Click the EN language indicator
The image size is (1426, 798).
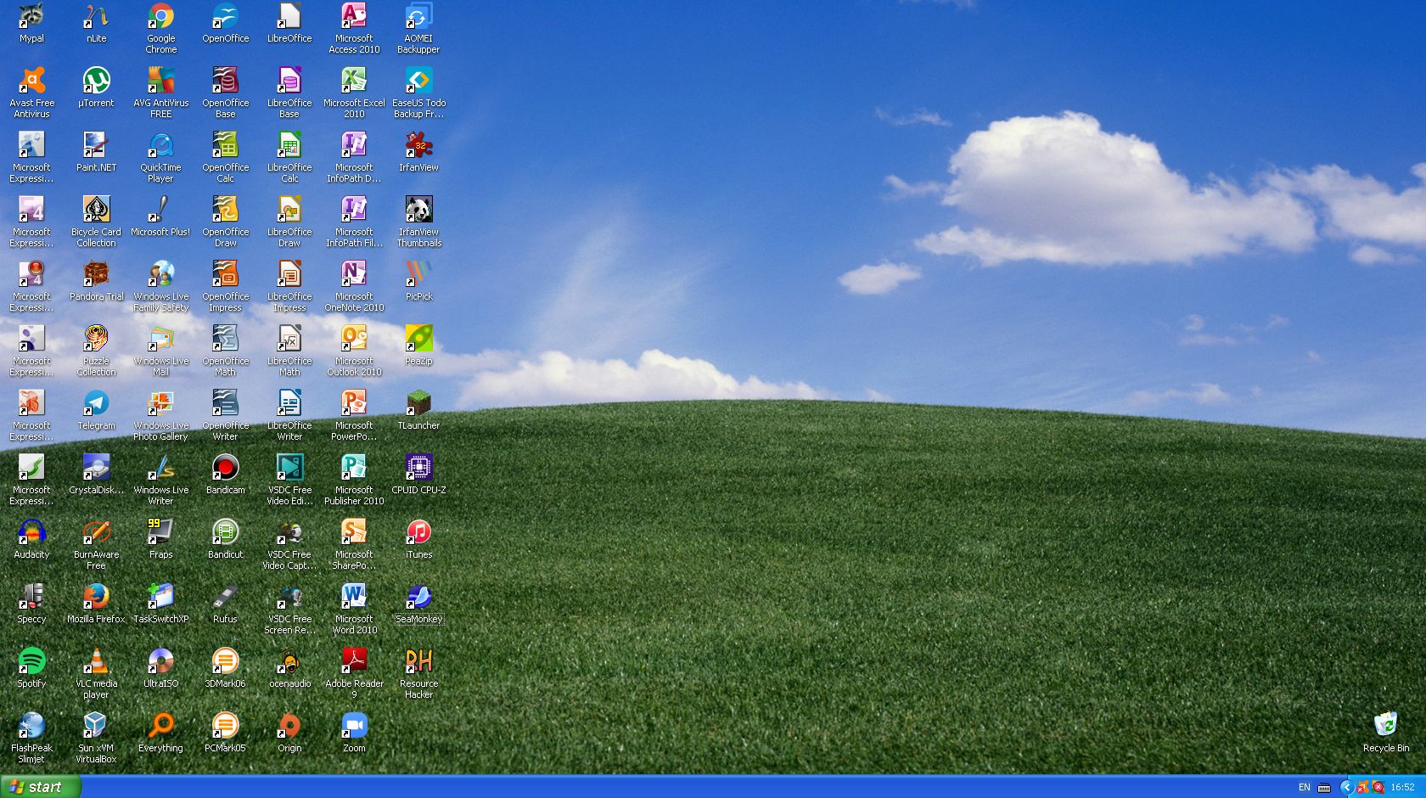(1305, 787)
